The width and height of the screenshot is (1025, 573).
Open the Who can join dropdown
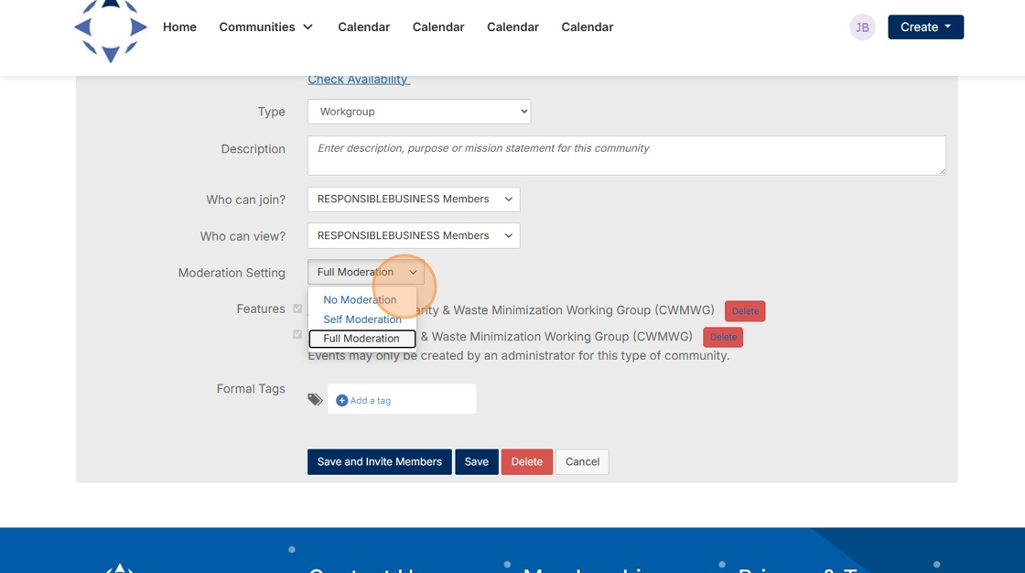pyautogui.click(x=414, y=200)
